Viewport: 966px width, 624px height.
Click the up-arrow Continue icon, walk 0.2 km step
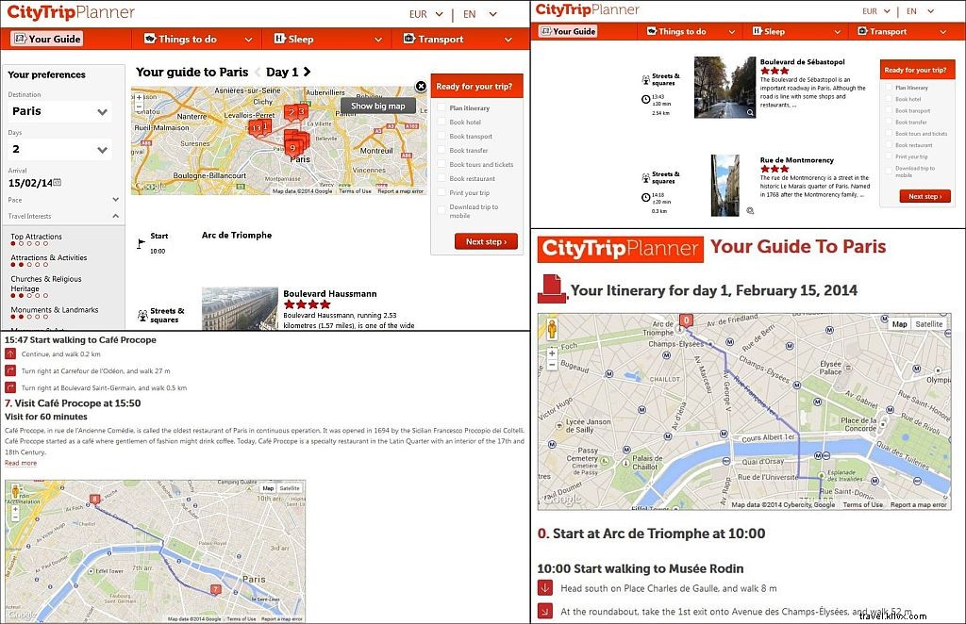tap(10, 353)
